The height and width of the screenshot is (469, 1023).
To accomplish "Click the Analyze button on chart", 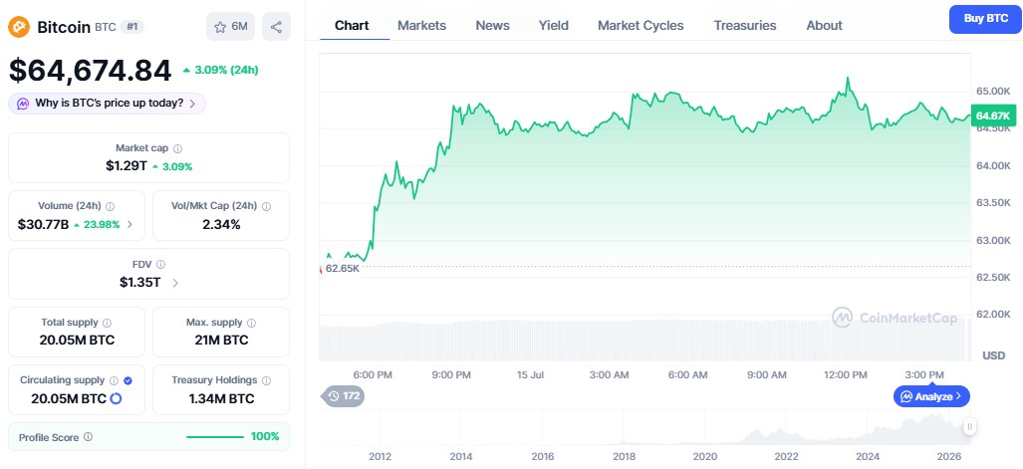I will [931, 396].
